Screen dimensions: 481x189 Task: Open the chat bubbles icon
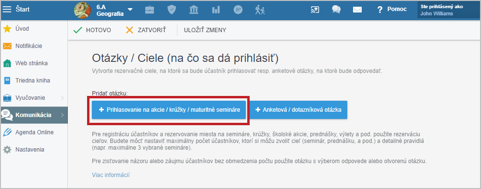[x=336, y=10]
